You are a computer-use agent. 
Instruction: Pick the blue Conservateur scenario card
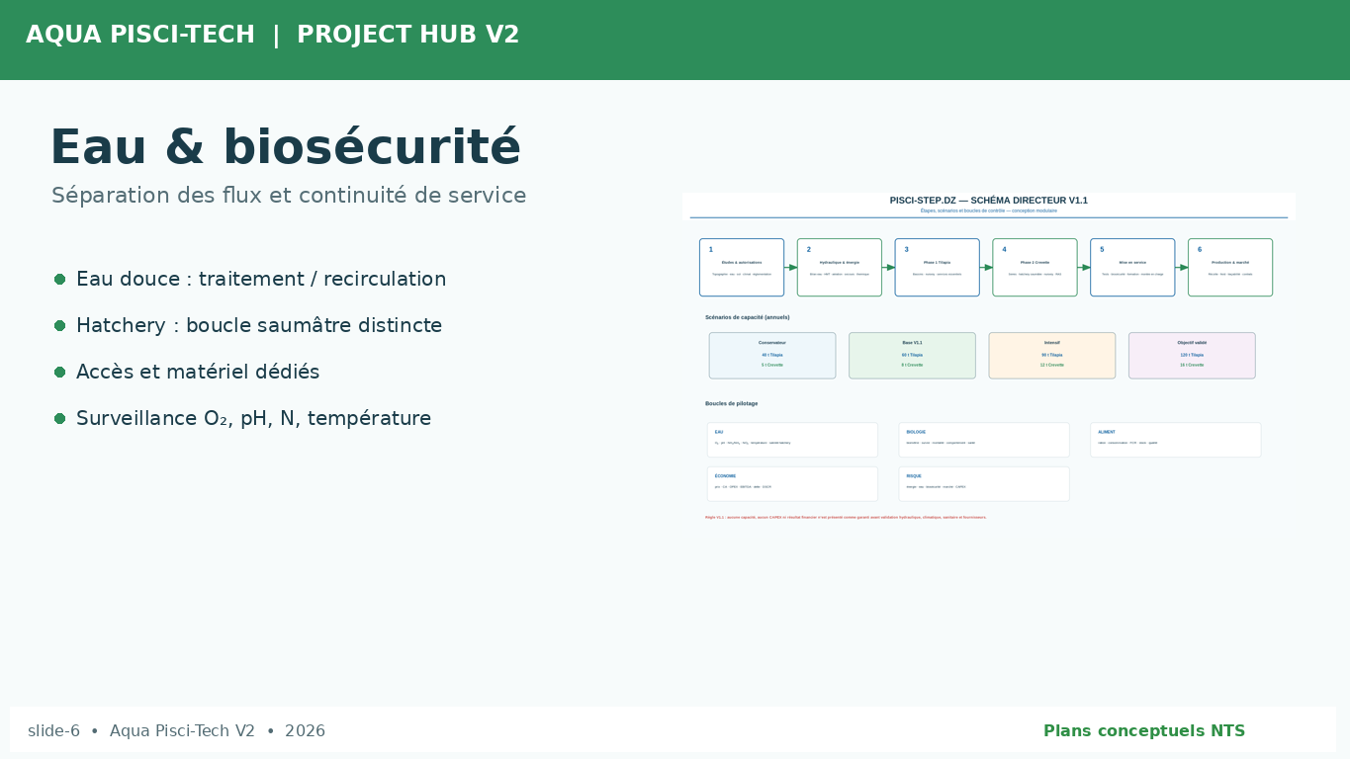[x=772, y=356]
